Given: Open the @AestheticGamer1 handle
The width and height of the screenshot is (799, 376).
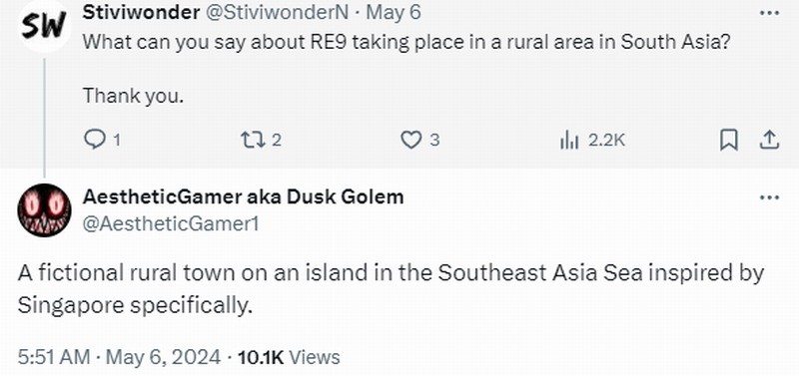Looking at the screenshot, I should [170, 223].
